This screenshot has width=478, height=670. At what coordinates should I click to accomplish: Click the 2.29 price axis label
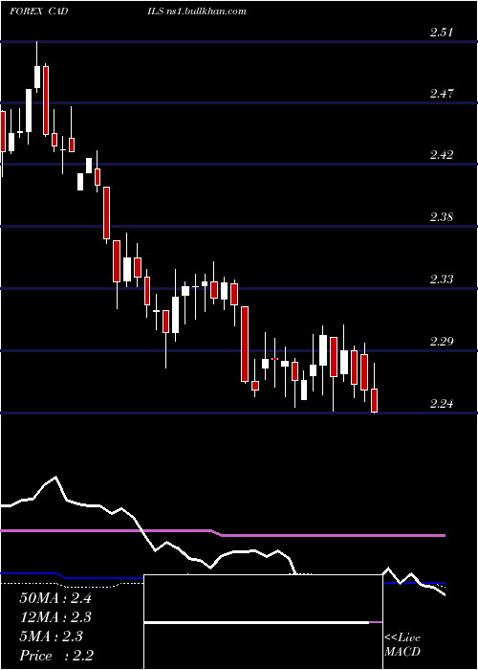[x=442, y=342]
